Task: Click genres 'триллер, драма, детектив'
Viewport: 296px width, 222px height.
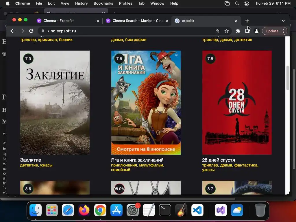Action: (227, 40)
